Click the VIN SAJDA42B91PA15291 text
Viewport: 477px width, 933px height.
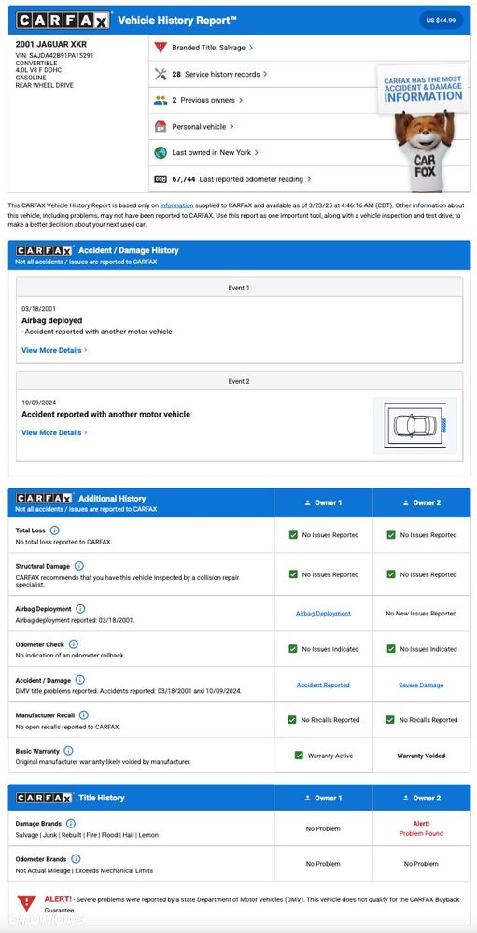coord(55,55)
